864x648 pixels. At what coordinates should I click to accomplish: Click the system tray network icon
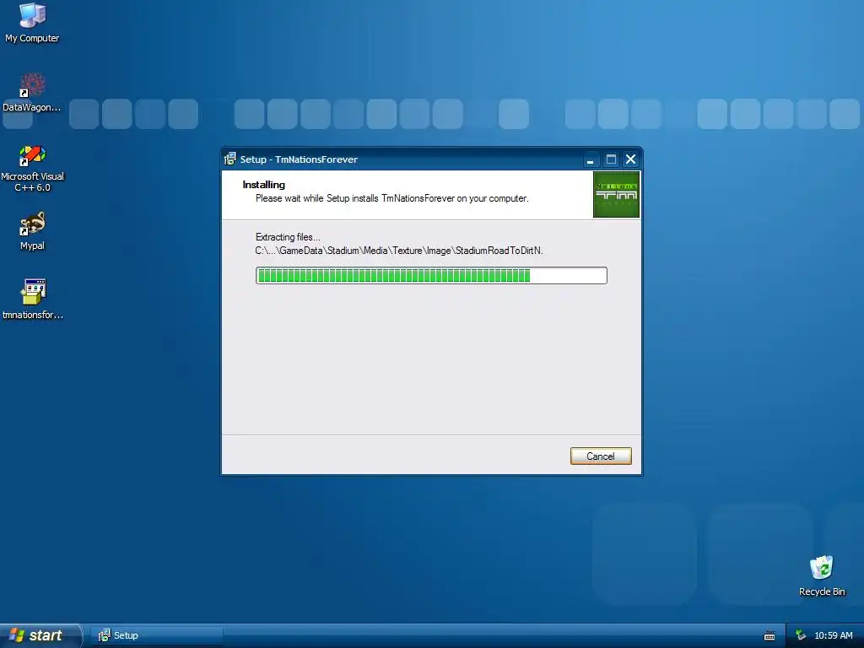pos(801,635)
